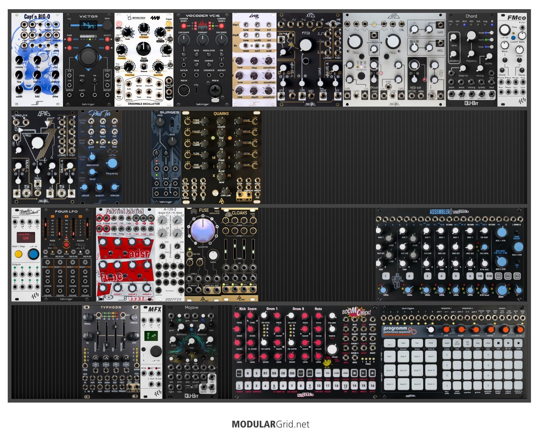The width and height of the screenshot is (542, 432).
Task: Click the live mode button on Programm
Action: tap(417, 343)
